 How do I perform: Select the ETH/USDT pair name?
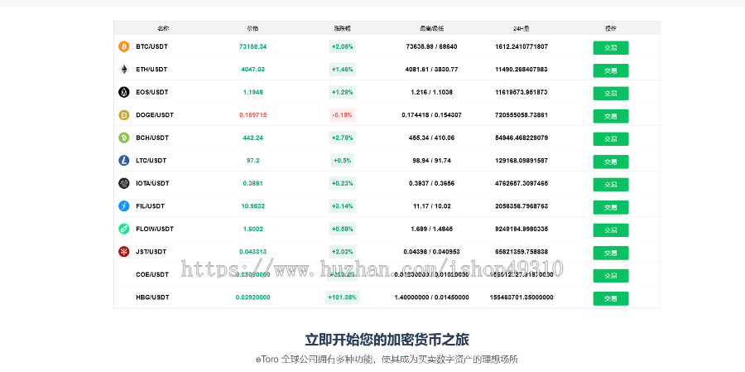coord(151,70)
